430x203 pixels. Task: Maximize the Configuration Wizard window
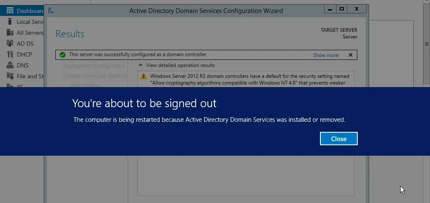pos(342,9)
